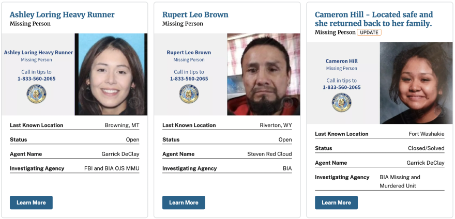Select Closed/Solved status on Cameron's card
Viewport: 455px width, 219px height.
pyautogui.click(x=426, y=148)
